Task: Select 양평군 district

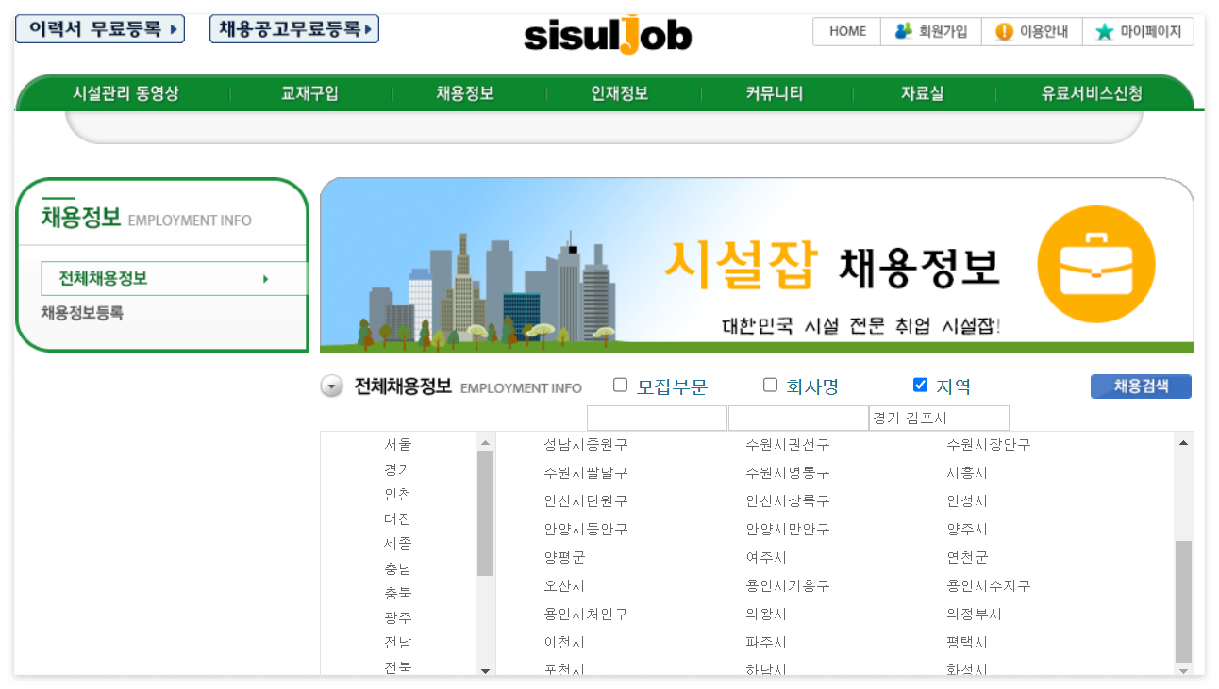Action: pyautogui.click(x=564, y=557)
